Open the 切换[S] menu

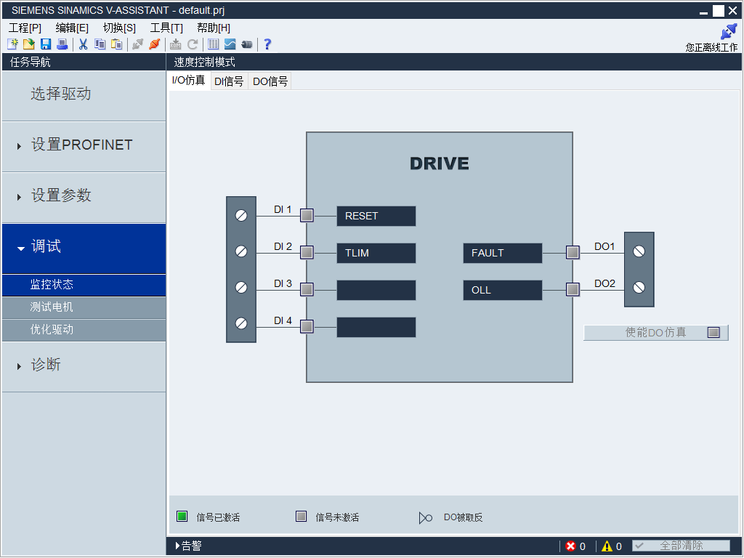click(120, 28)
